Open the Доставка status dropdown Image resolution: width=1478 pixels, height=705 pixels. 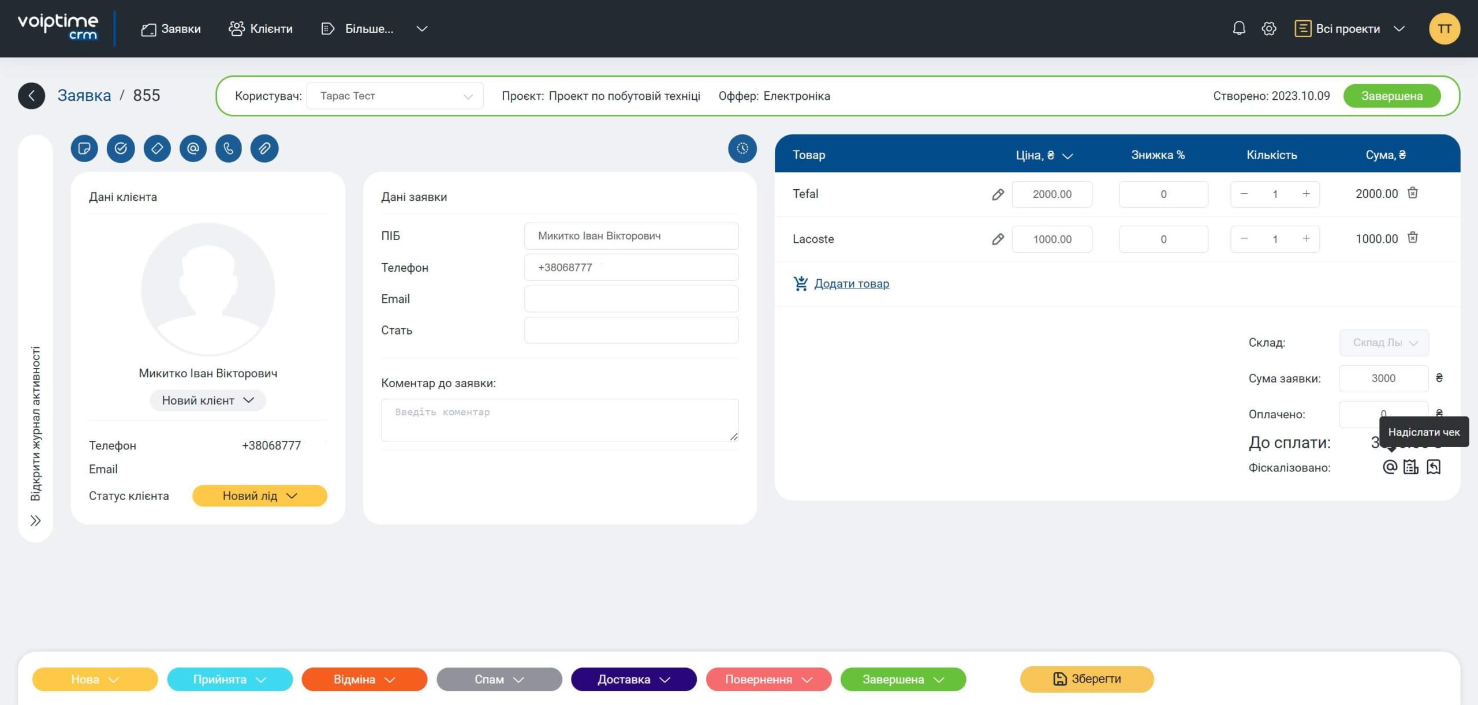(634, 680)
